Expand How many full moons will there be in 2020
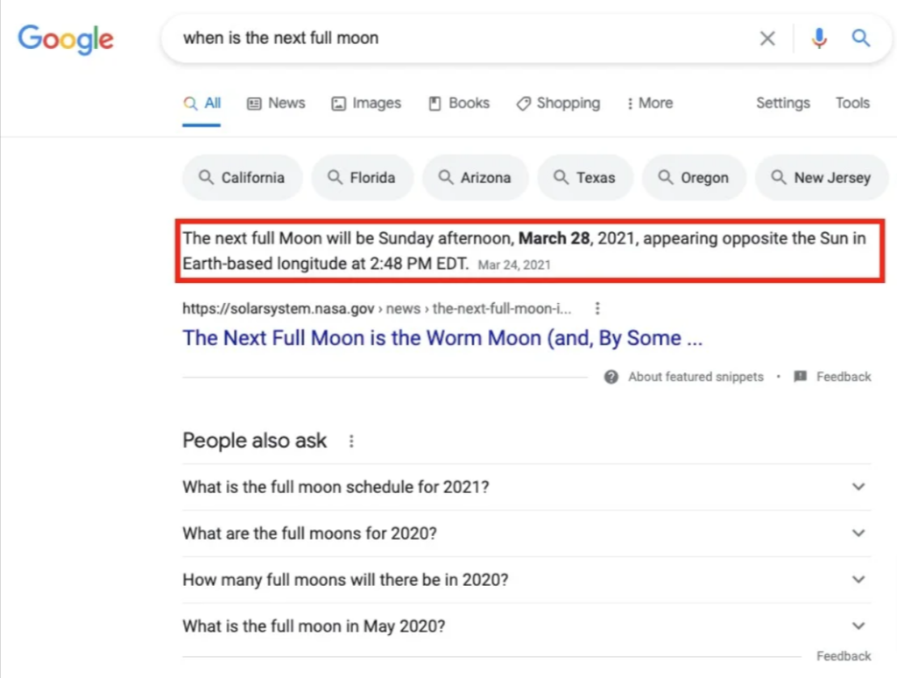The height and width of the screenshot is (678, 897). point(526,580)
